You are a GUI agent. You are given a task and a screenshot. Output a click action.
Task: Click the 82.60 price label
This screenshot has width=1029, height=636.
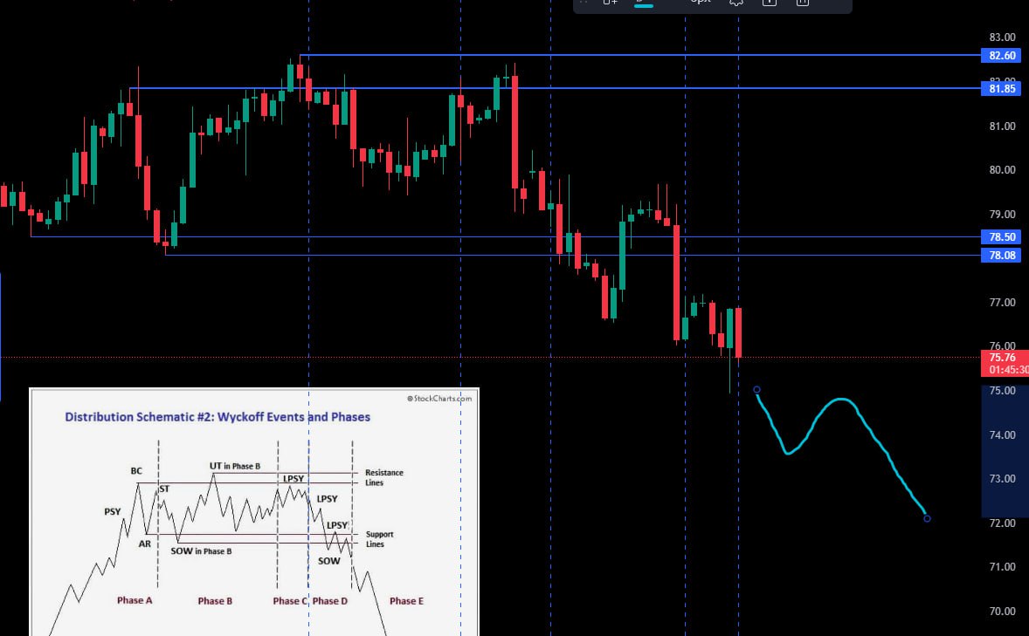tap(1001, 55)
